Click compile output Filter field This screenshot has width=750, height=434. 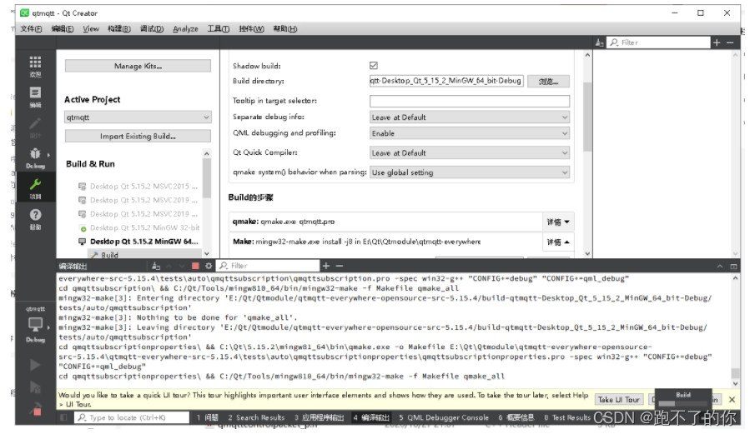[268, 266]
